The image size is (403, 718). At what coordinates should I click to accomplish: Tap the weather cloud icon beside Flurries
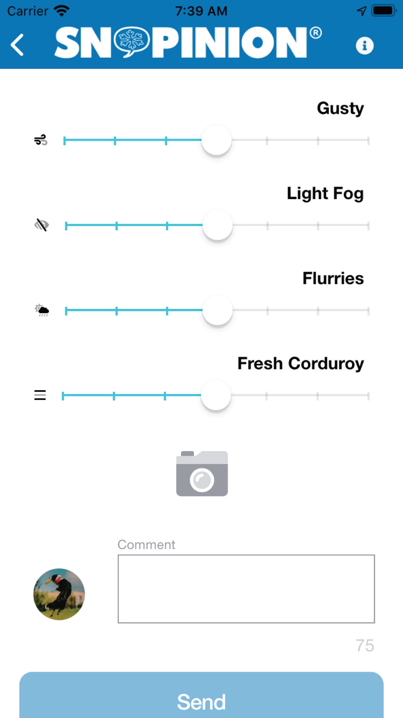42,310
